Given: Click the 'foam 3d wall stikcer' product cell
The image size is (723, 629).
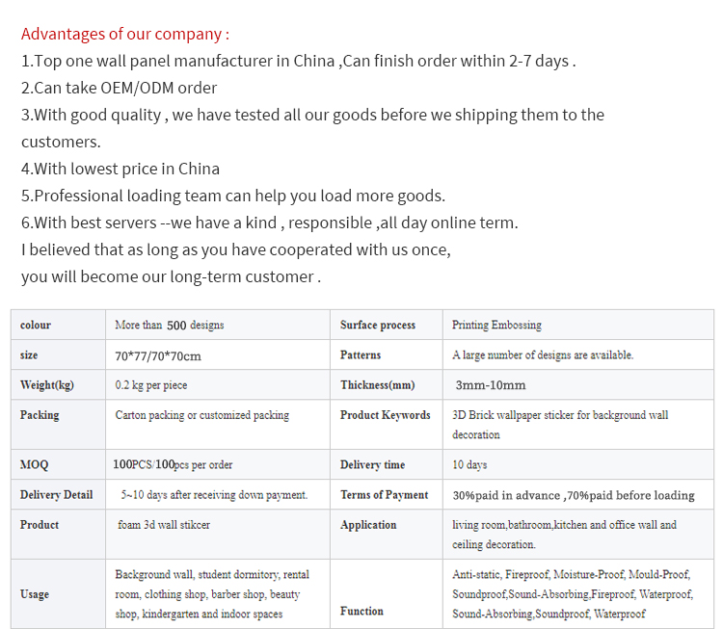Looking at the screenshot, I should [x=164, y=525].
